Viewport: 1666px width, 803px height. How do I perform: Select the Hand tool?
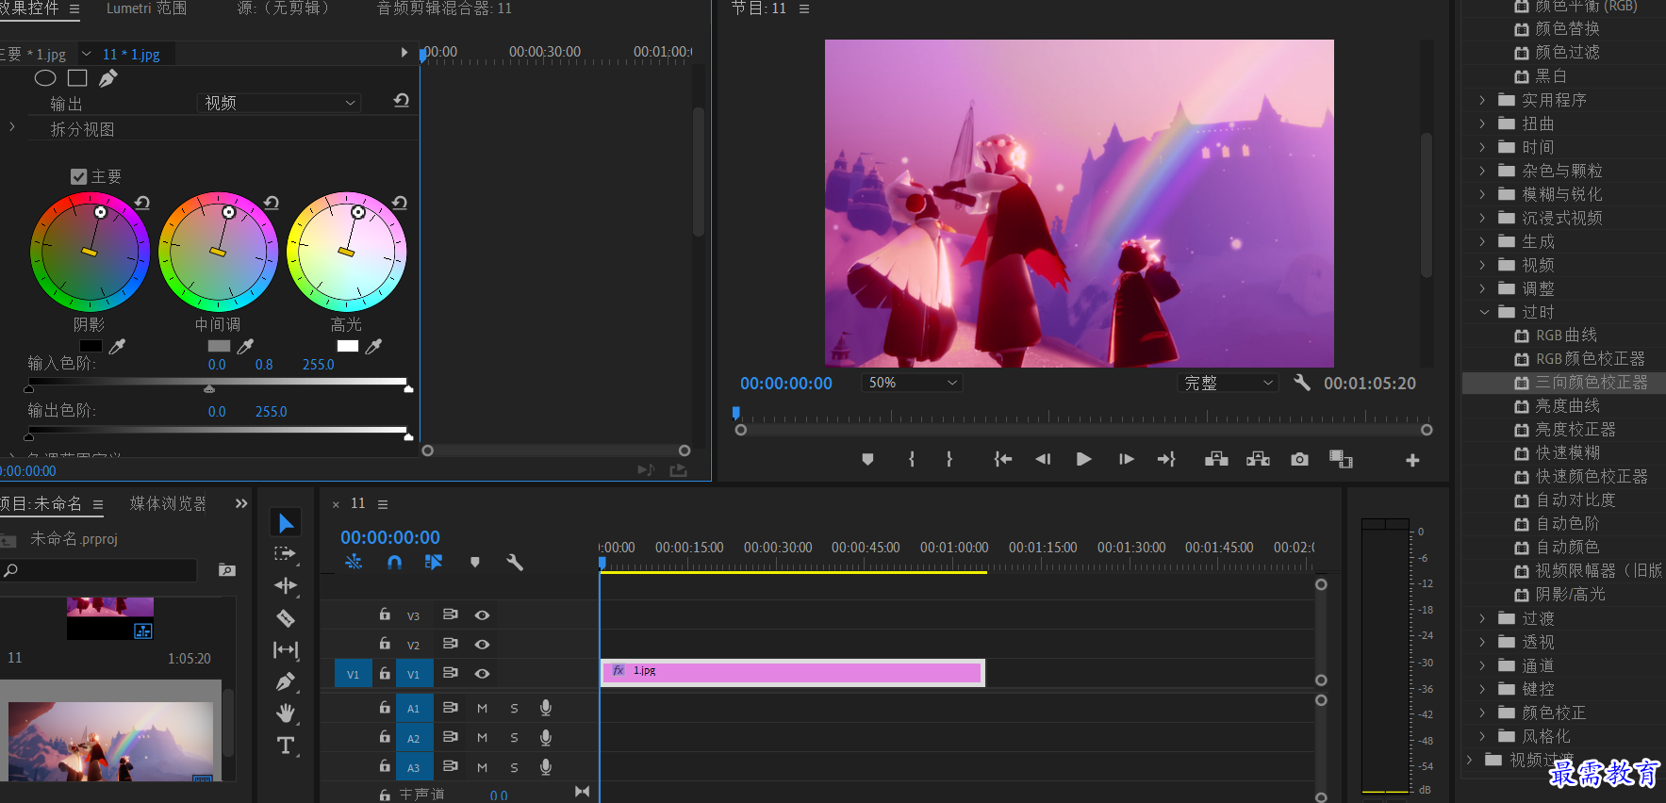pos(286,713)
